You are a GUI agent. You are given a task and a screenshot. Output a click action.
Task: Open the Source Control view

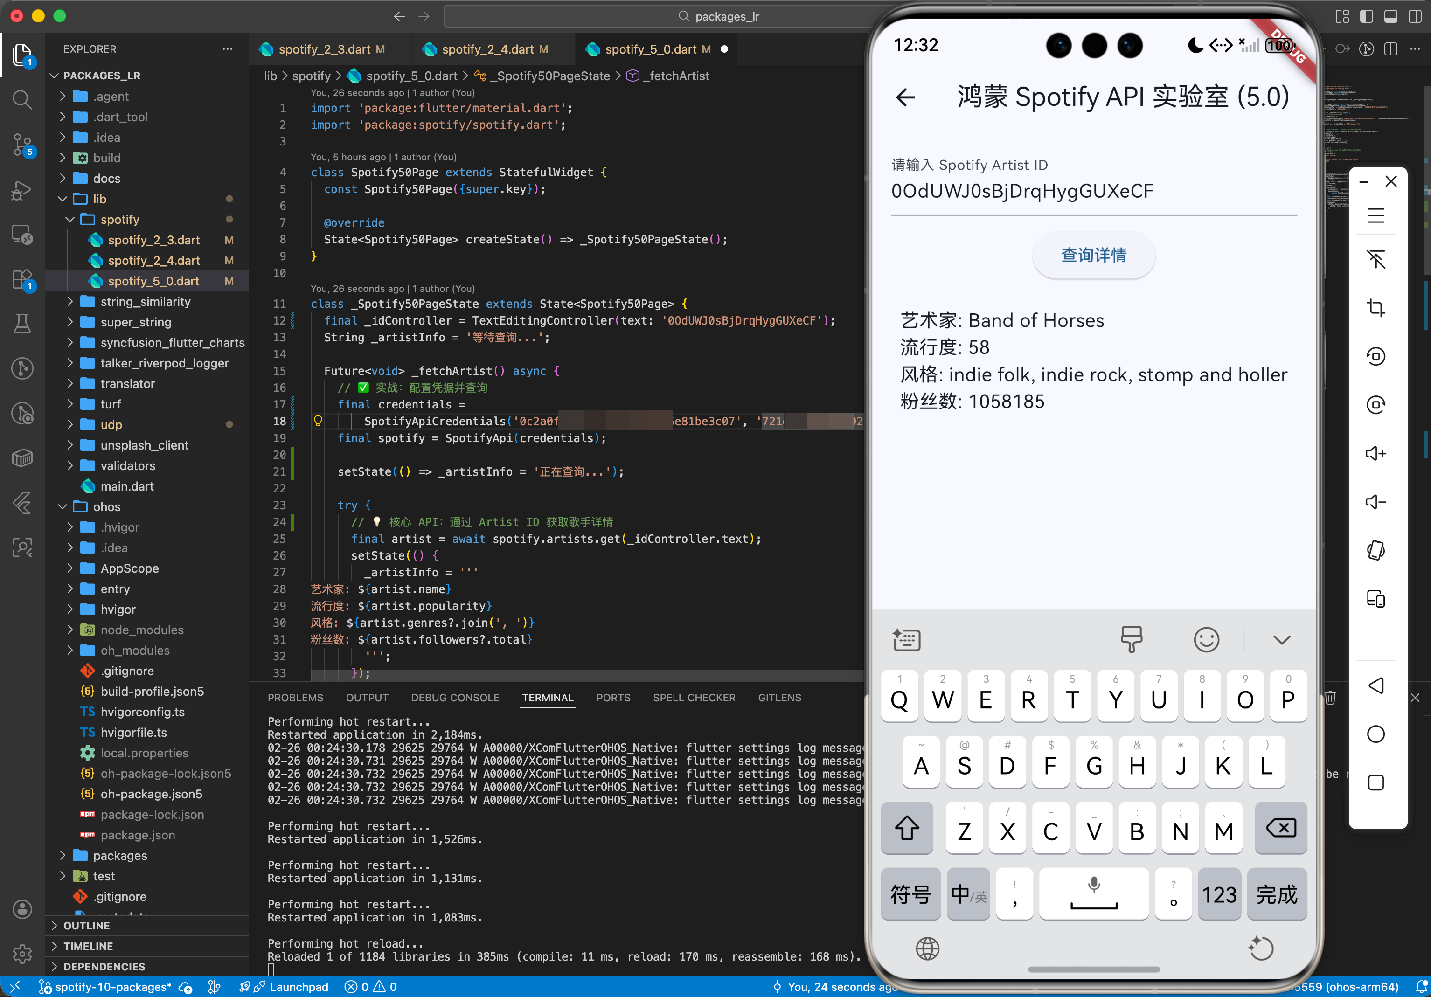pyautogui.click(x=22, y=145)
